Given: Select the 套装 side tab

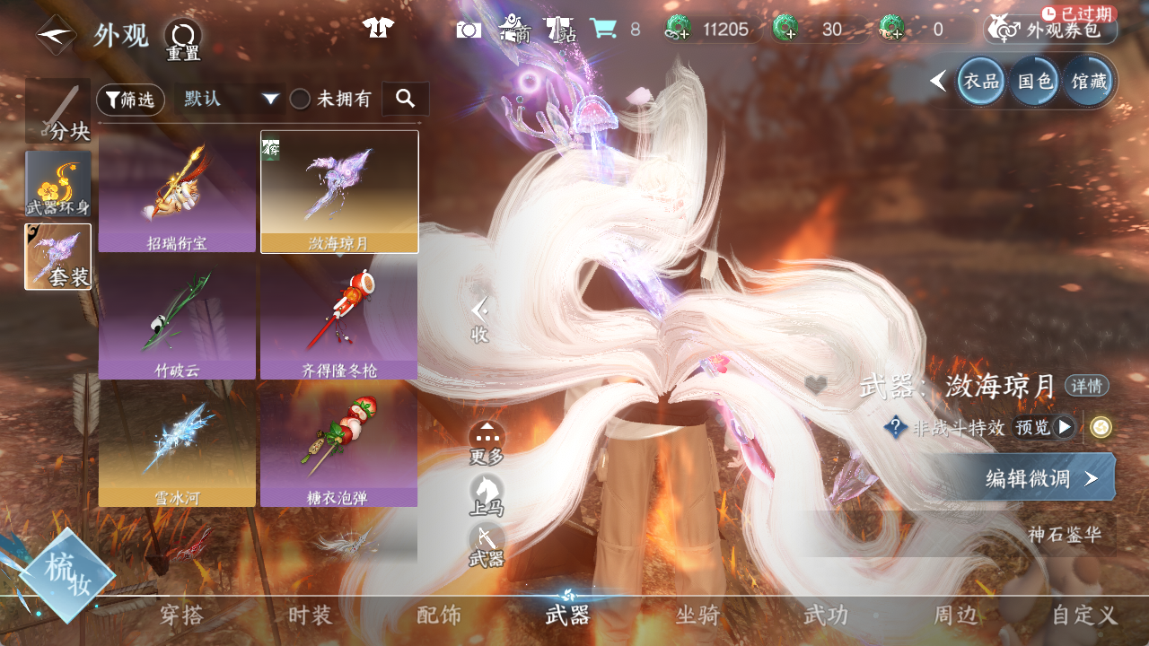Looking at the screenshot, I should pos(58,257).
